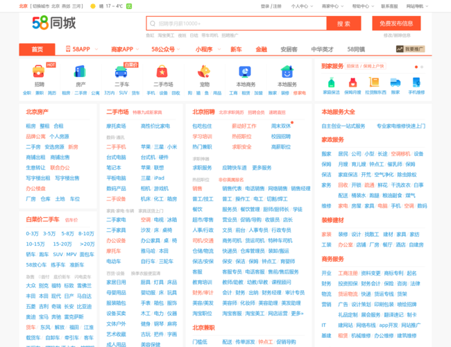Click the orange 搜索 button
Screen dimensions: 451x347
click(x=343, y=24)
